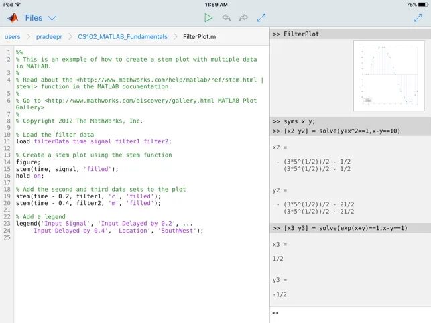The height and width of the screenshot is (323, 431).
Task: Select the FilterPlot command history entry
Action: pos(351,34)
